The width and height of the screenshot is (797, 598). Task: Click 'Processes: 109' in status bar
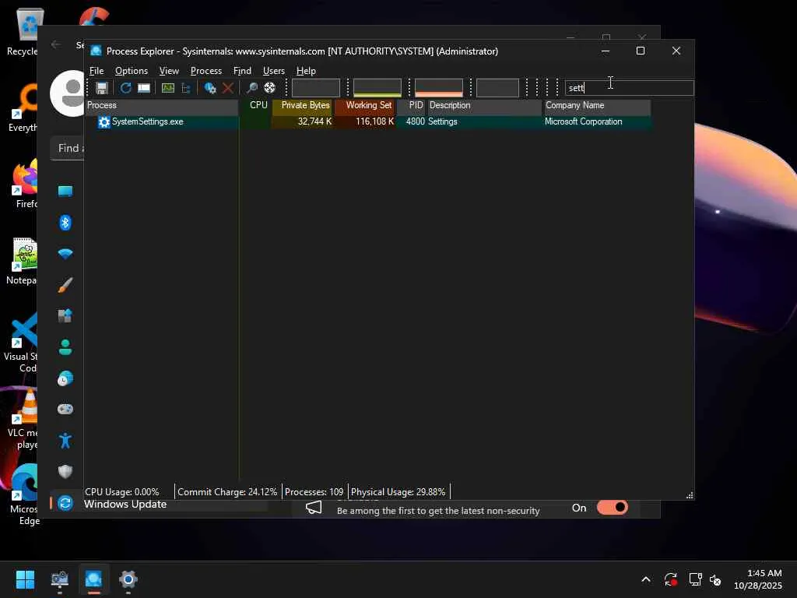(314, 492)
